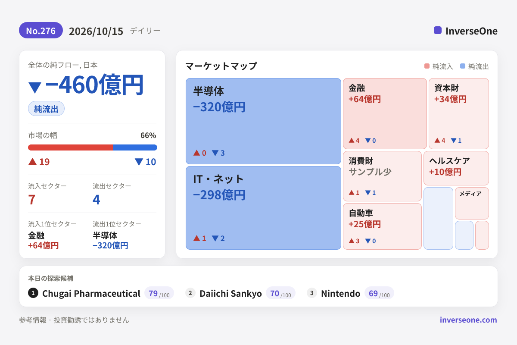
Task: Click the blue down triangle next to 10
Action: click(x=139, y=162)
